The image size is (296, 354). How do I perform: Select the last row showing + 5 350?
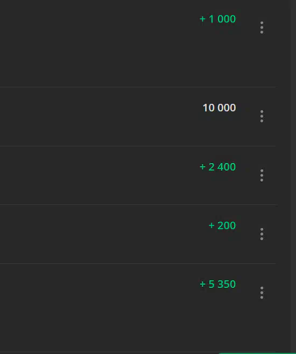pyautogui.click(x=139, y=308)
